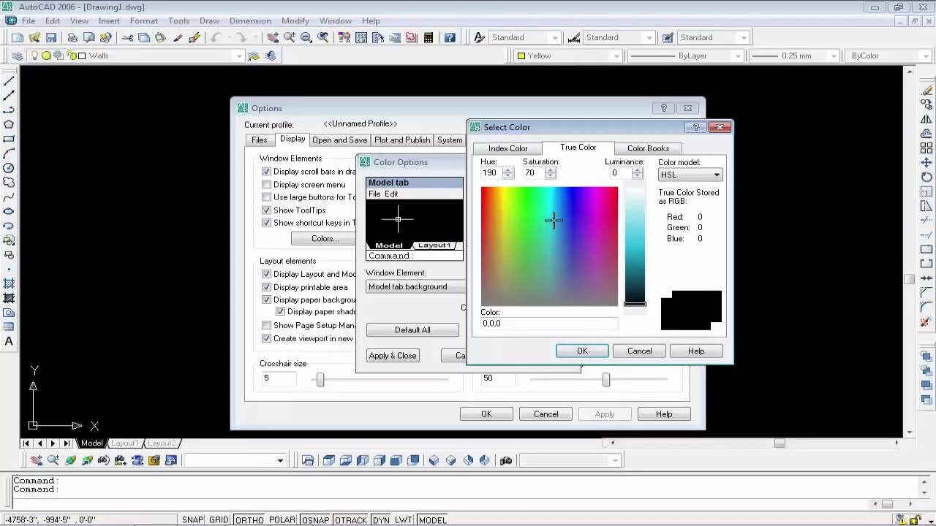Select the Polygon draw tool
The height and width of the screenshot is (526, 936).
(x=9, y=124)
